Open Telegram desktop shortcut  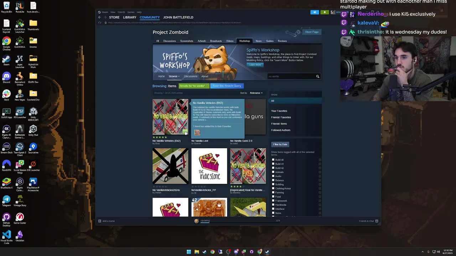[x=6, y=201]
